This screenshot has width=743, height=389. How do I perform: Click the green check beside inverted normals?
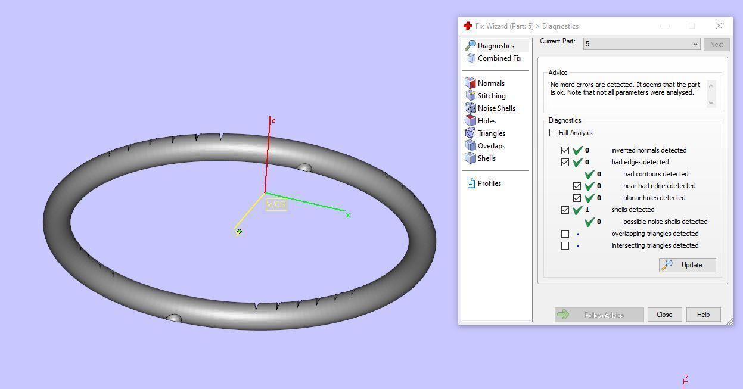577,150
